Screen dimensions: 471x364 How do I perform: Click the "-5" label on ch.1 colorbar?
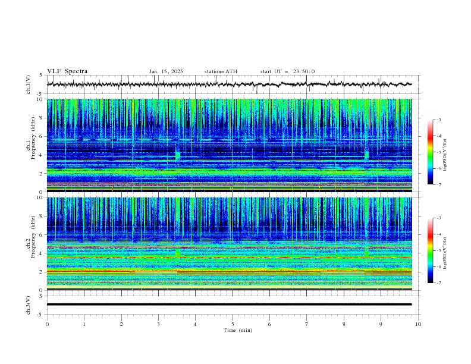pos(438,152)
